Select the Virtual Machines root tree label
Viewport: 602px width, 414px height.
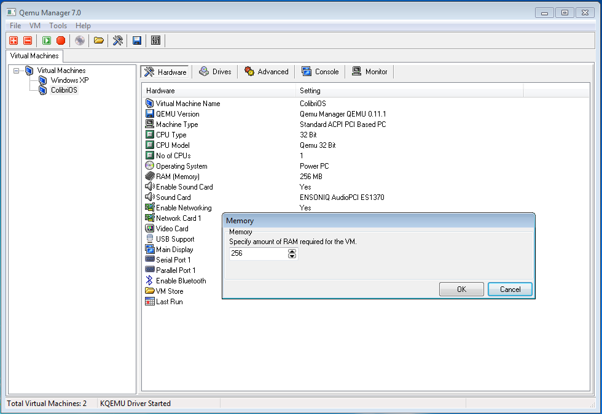[61, 70]
